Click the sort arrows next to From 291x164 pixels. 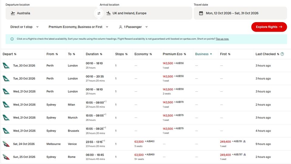[57, 54]
